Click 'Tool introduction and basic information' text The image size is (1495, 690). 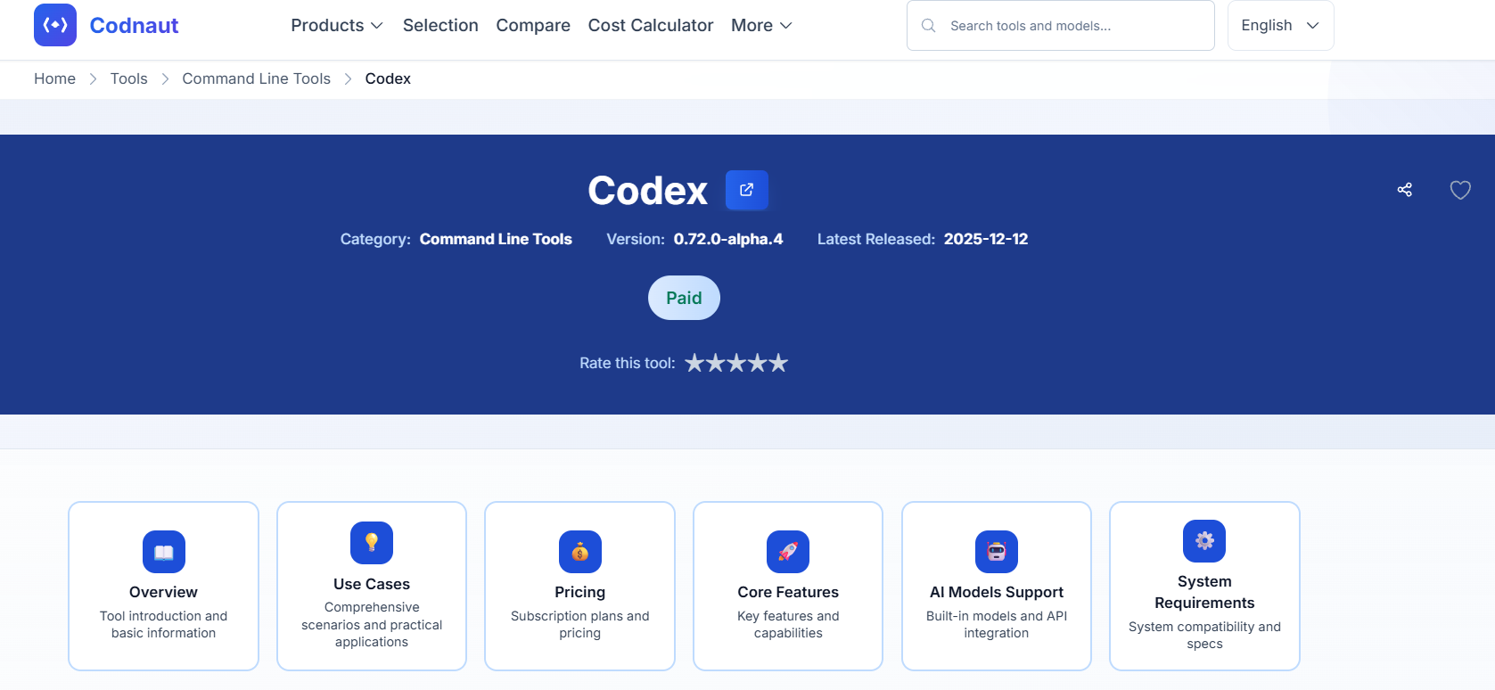(164, 624)
